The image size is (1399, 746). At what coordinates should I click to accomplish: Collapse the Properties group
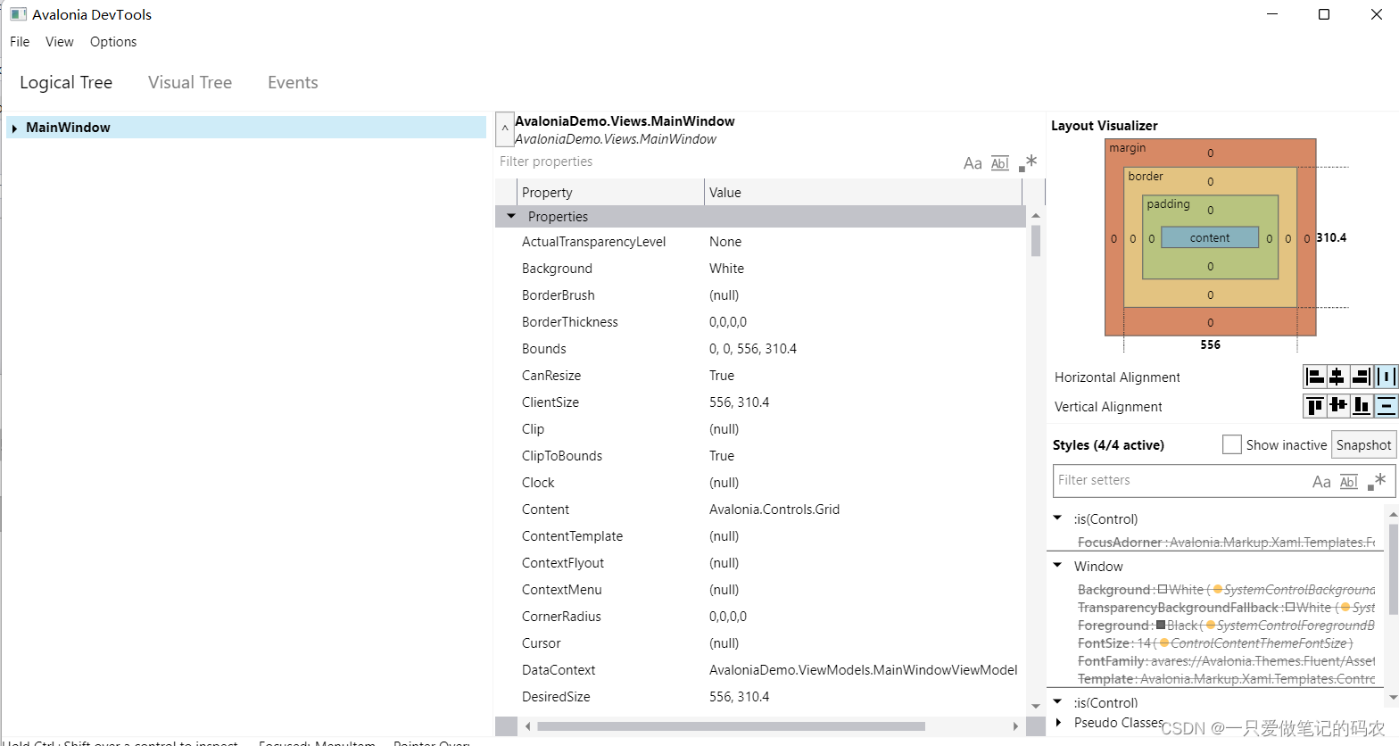(x=511, y=216)
